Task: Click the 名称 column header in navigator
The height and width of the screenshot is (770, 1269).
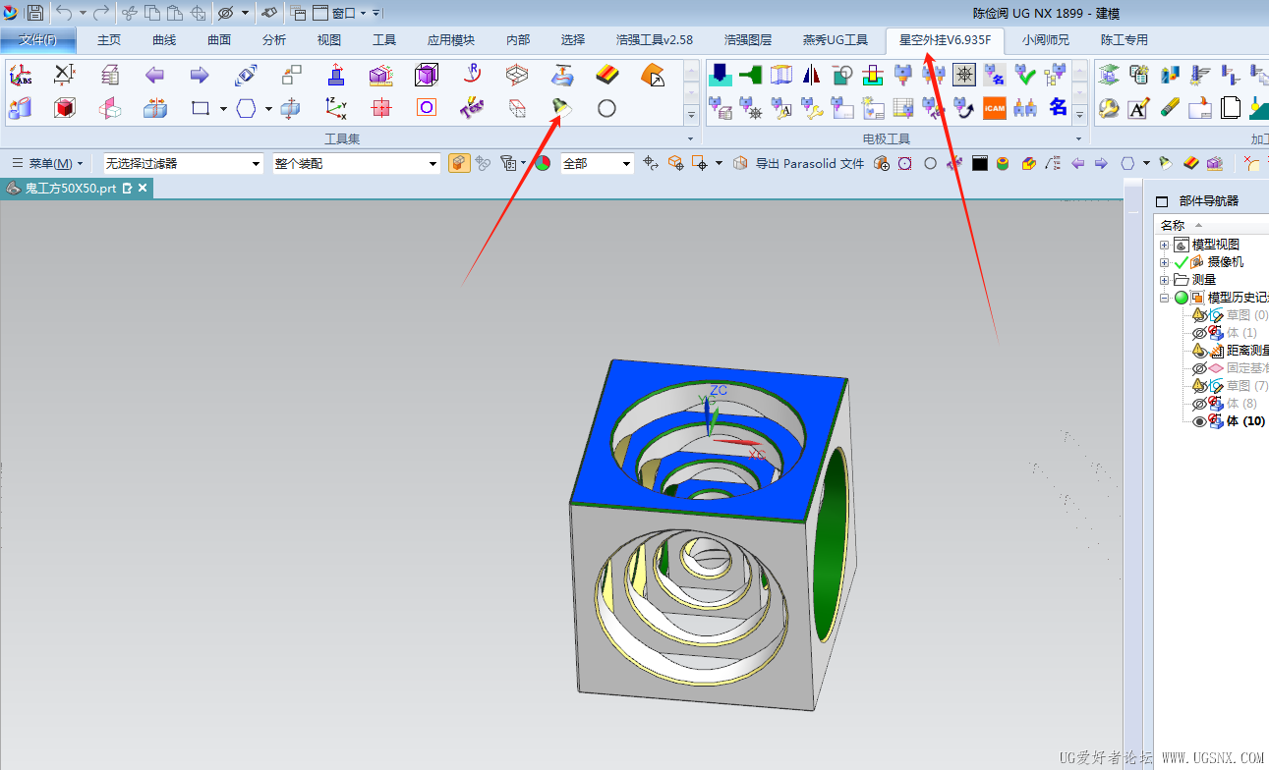Action: tap(1173, 225)
